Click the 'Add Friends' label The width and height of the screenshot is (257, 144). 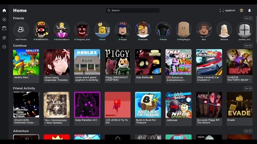[21, 40]
